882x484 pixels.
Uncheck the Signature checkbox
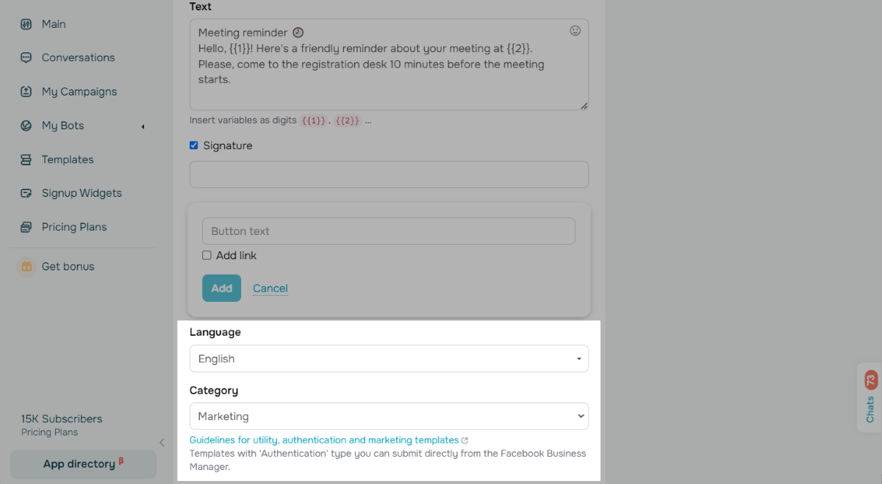tap(194, 145)
